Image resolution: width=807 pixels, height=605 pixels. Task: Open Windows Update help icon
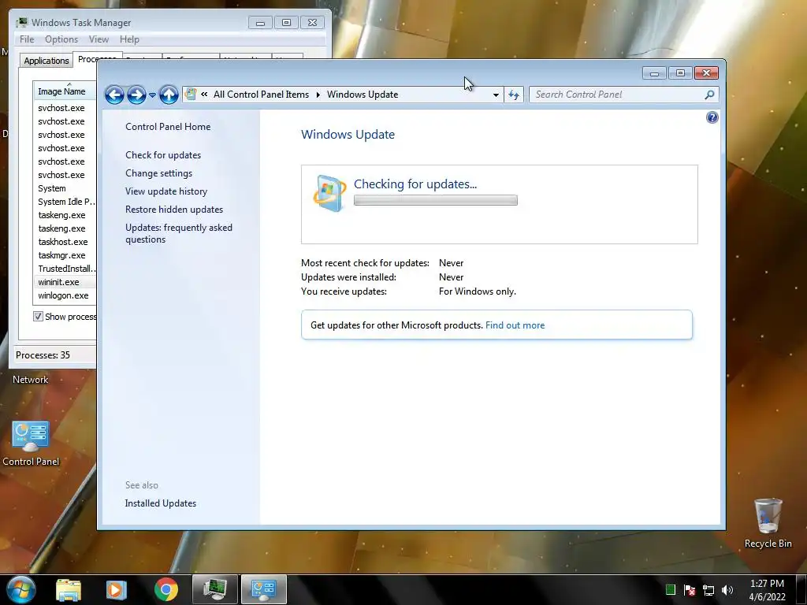(712, 118)
